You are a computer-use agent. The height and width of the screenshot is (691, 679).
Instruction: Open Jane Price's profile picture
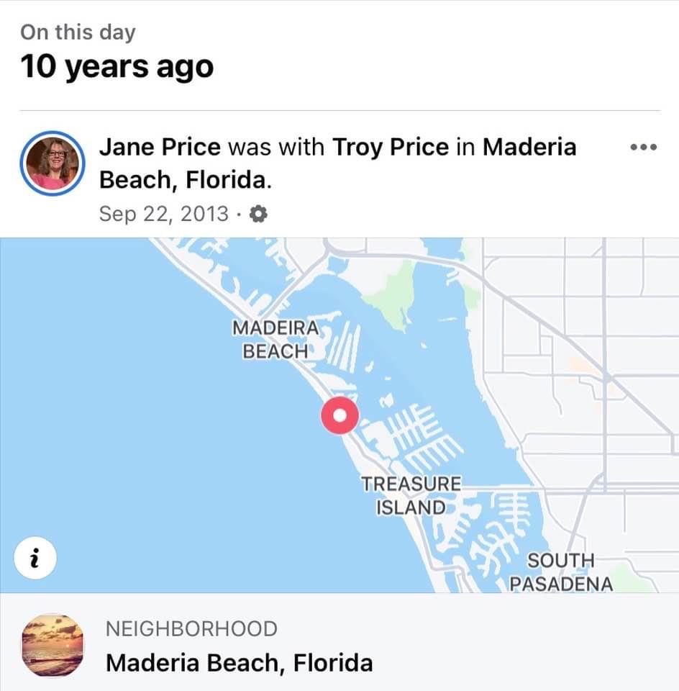click(x=53, y=164)
